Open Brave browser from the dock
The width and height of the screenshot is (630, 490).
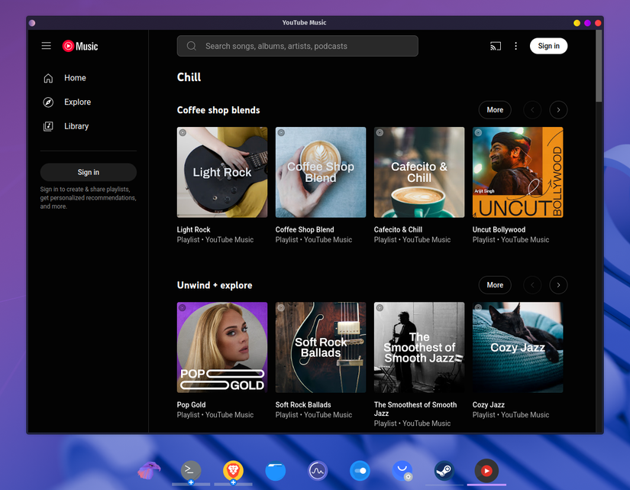tap(233, 471)
